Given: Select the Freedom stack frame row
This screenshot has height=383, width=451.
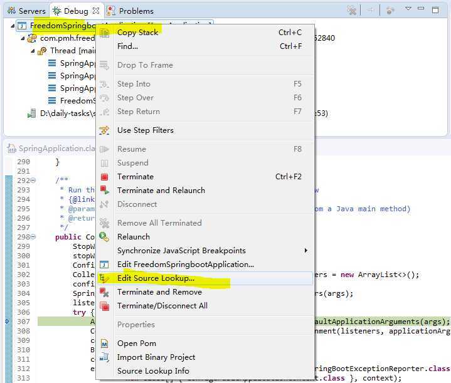Looking at the screenshot, I should pyautogui.click(x=72, y=101).
